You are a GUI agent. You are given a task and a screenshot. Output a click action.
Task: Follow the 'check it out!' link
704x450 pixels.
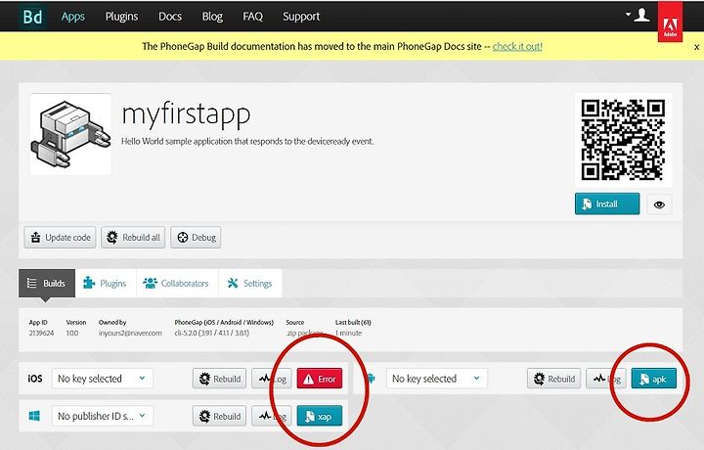click(517, 46)
